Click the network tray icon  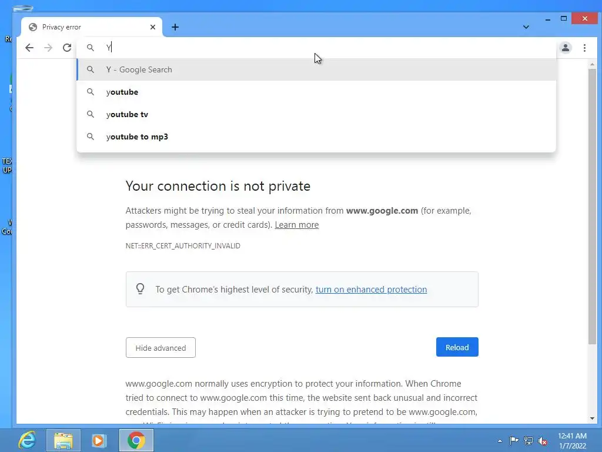[529, 440]
